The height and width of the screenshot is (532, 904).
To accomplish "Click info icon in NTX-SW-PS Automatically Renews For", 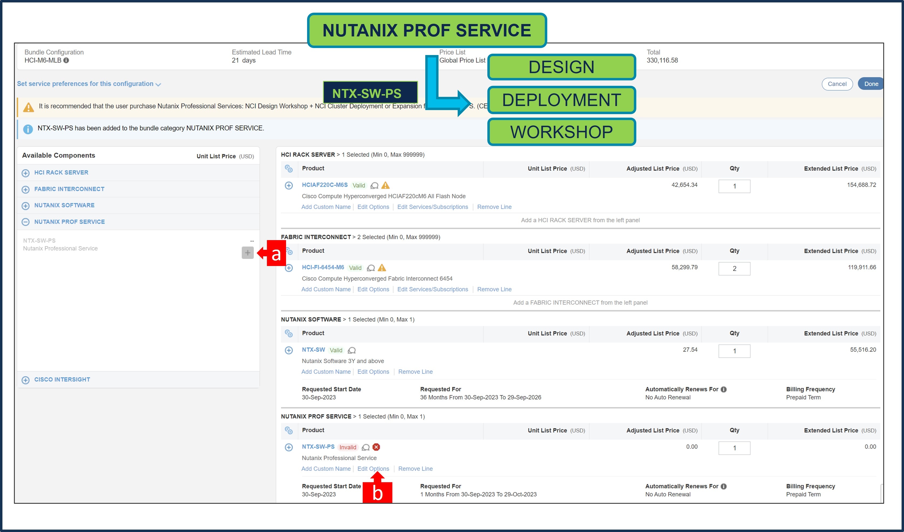I will [x=724, y=486].
